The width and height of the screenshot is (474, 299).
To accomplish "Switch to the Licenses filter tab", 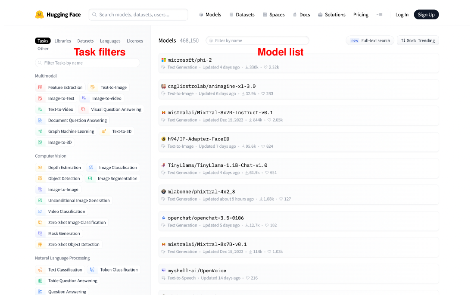I will (x=135, y=41).
